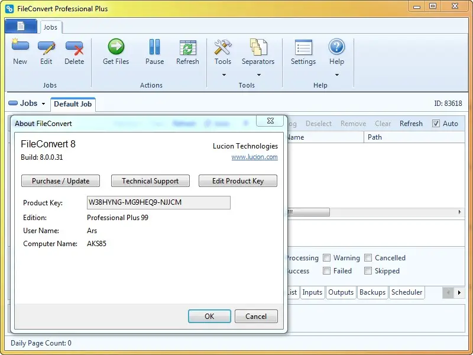Screen dimensions: 473x355
Task: Click the Remove toolbar button
Action: [353, 124]
